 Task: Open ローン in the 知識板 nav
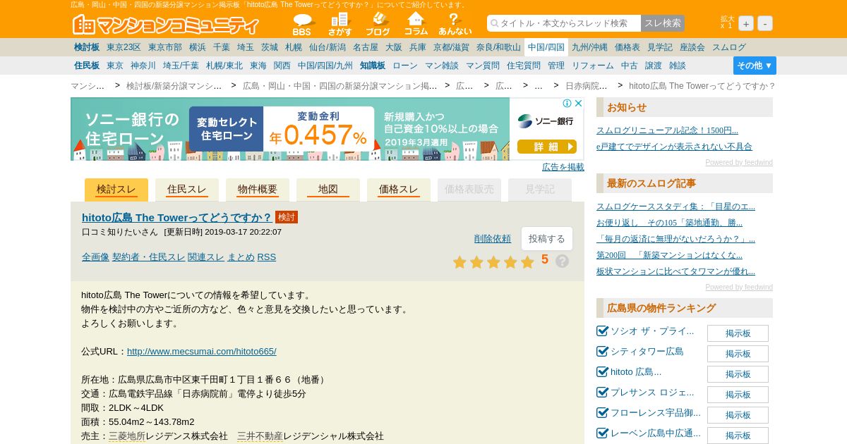click(x=405, y=66)
